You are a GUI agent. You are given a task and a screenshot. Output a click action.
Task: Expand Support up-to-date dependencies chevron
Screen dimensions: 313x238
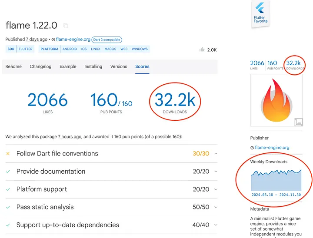[x=216, y=225]
